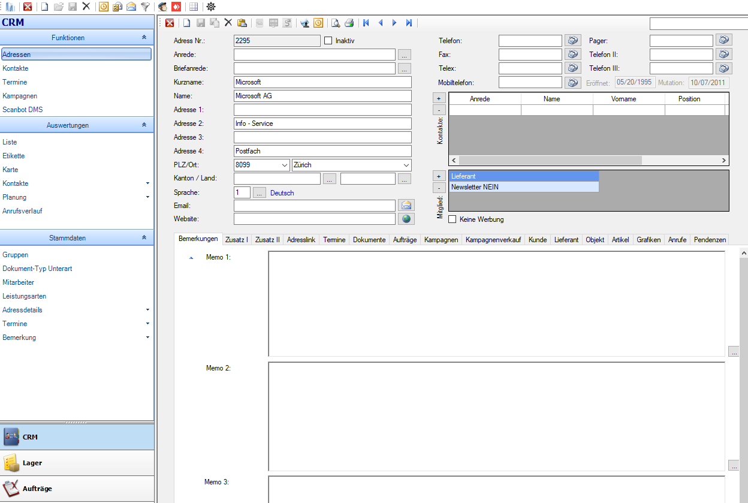Select the Lieferant tab
748x503 pixels.
[x=566, y=240]
